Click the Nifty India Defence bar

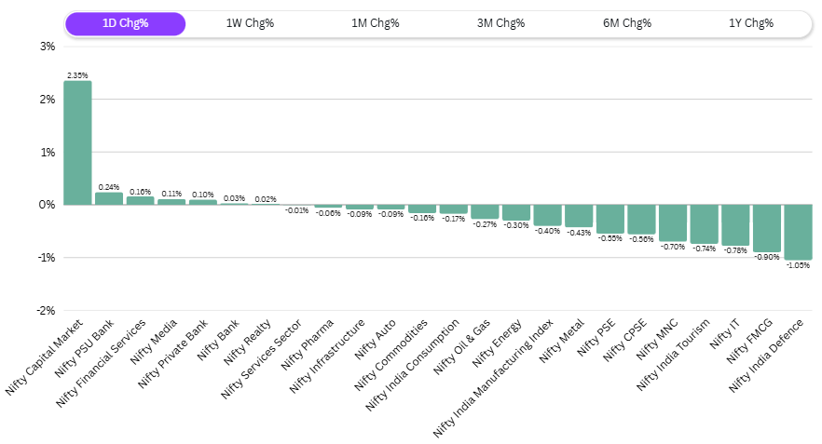tap(798, 232)
